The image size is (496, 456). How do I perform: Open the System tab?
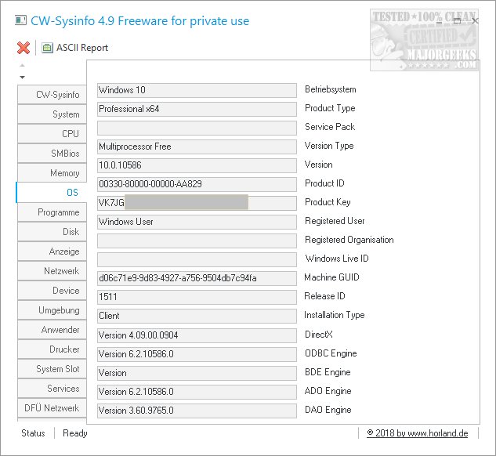52,114
